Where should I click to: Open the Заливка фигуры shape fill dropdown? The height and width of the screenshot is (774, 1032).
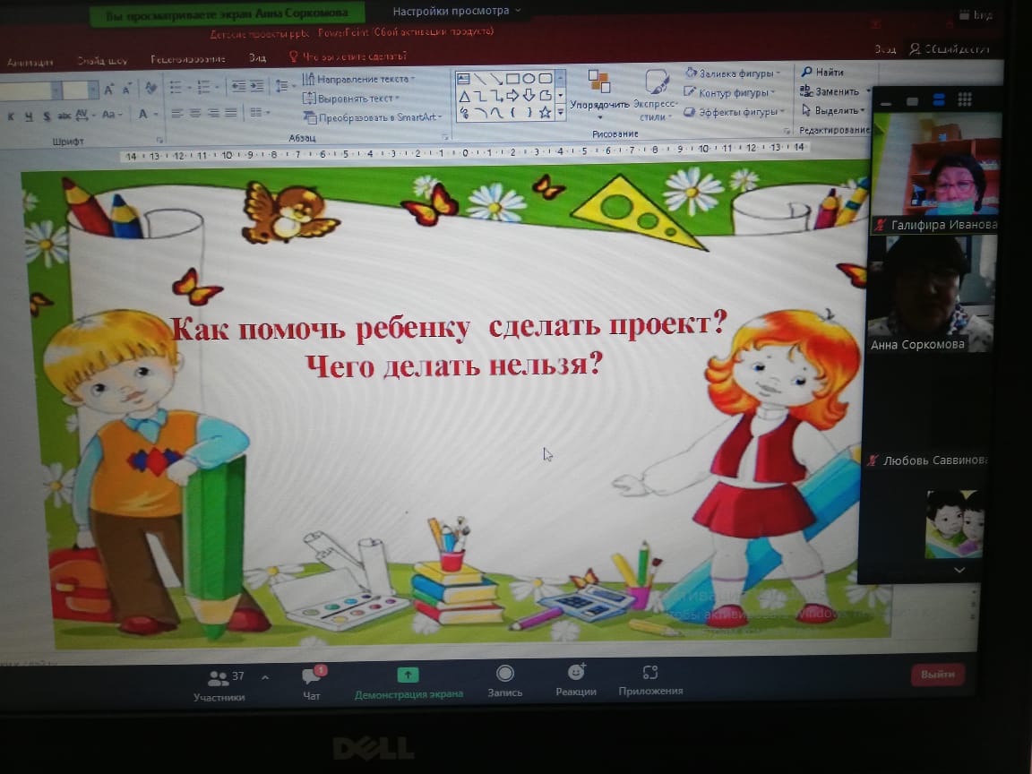(x=733, y=73)
